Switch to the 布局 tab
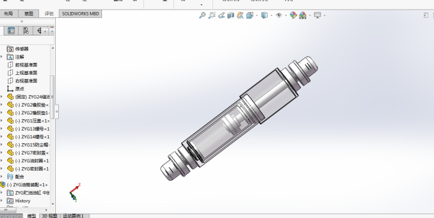 click(x=9, y=14)
